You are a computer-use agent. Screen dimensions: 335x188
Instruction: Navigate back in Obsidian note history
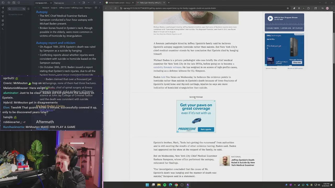coord(36,8)
